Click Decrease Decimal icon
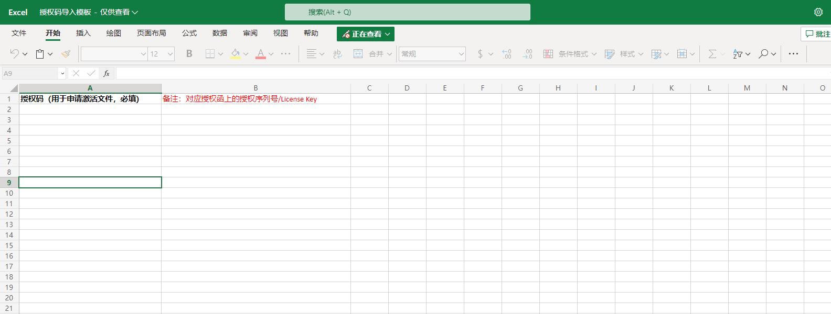This screenshot has height=314, width=831. (x=528, y=53)
